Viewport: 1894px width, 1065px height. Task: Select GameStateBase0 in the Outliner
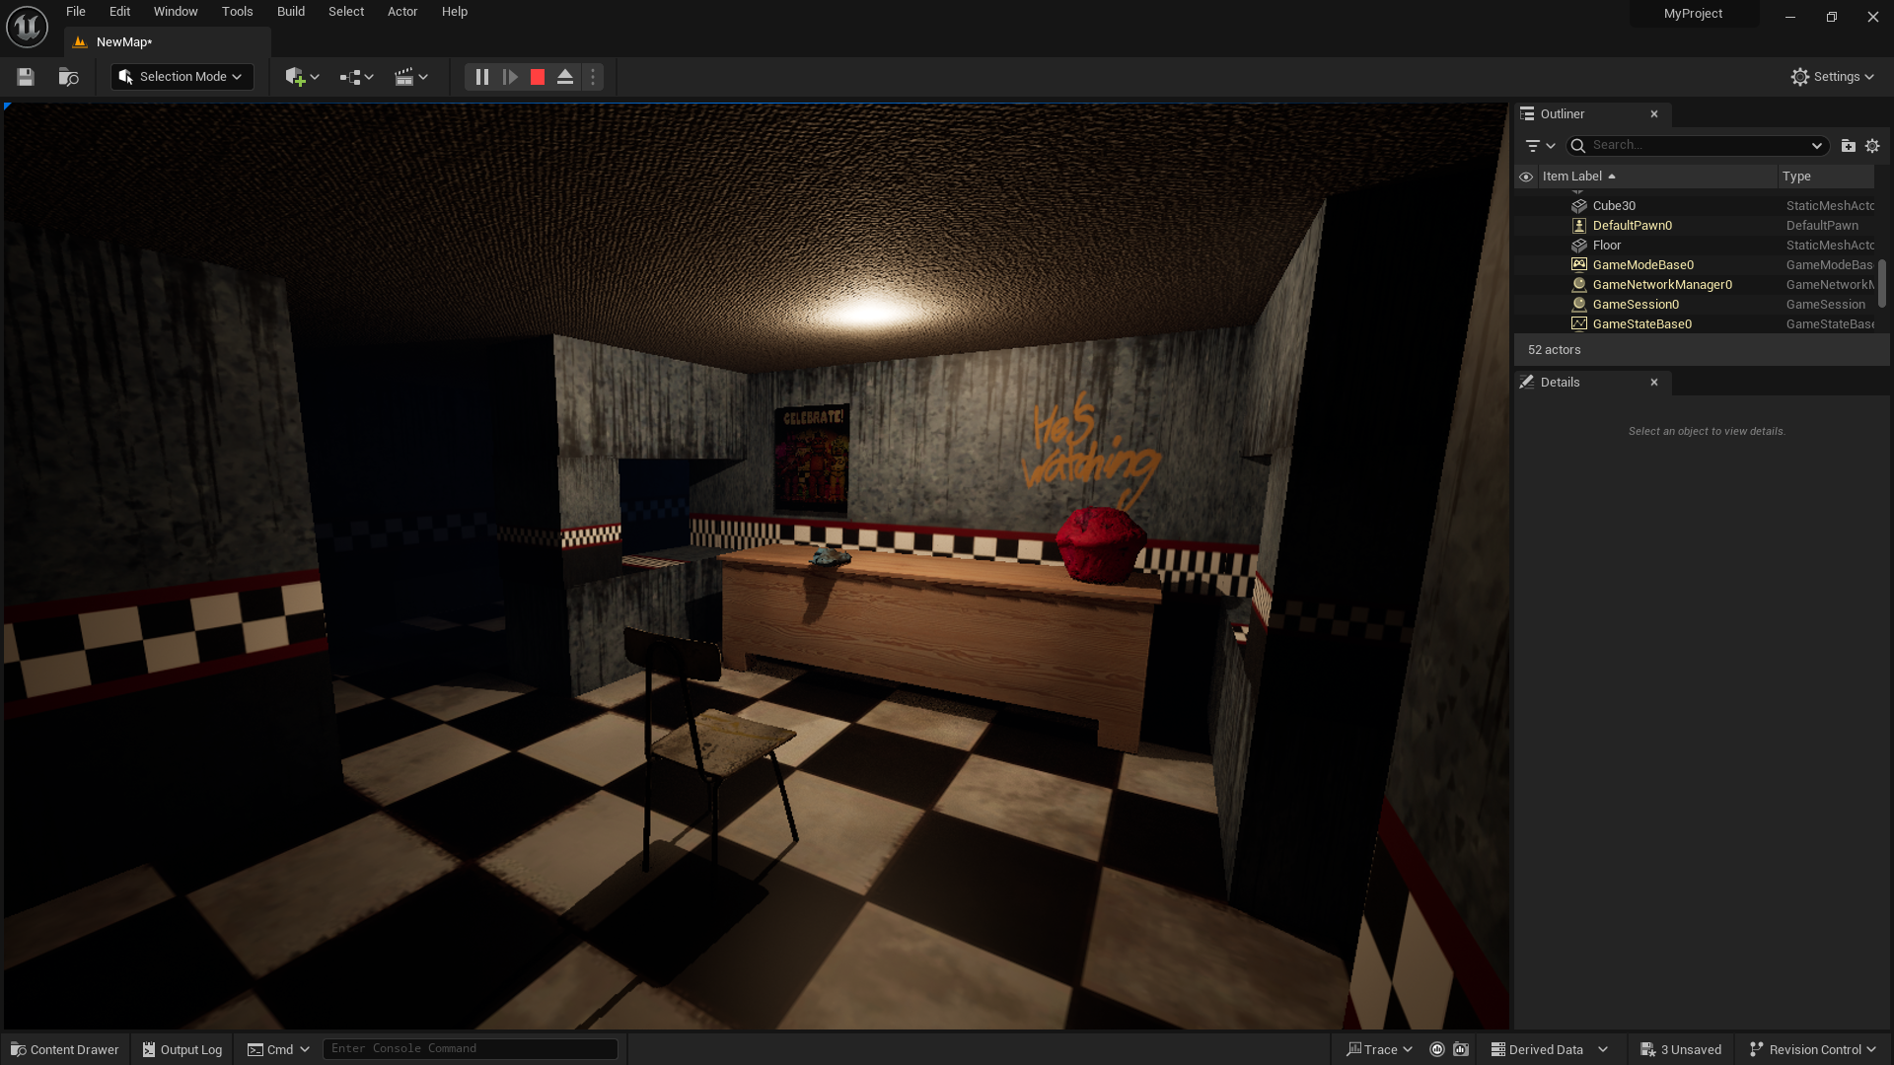(1695, 324)
